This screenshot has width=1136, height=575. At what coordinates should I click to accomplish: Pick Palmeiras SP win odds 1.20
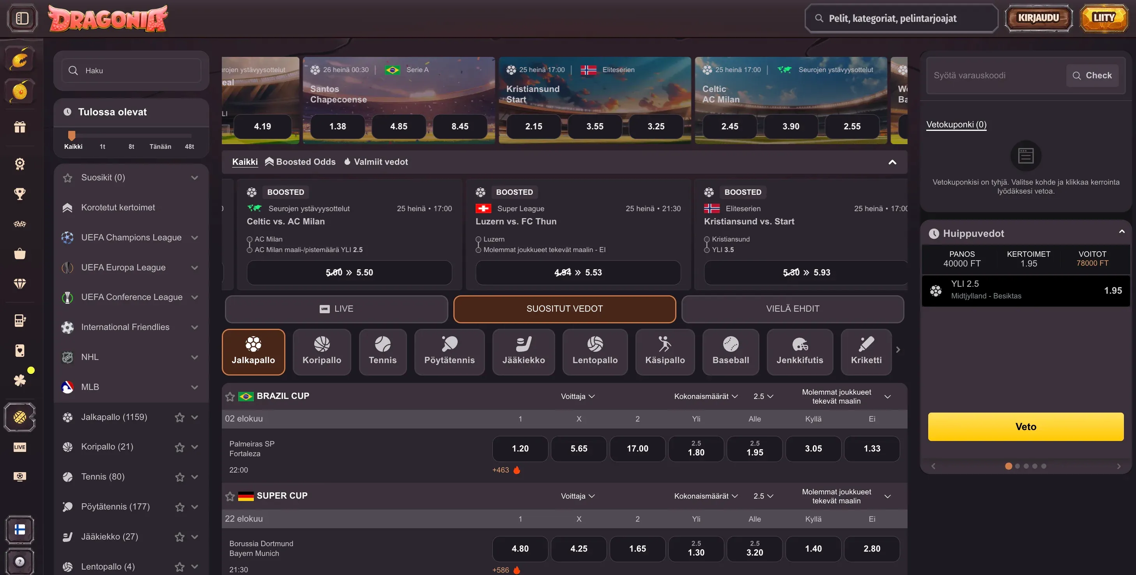(x=520, y=448)
